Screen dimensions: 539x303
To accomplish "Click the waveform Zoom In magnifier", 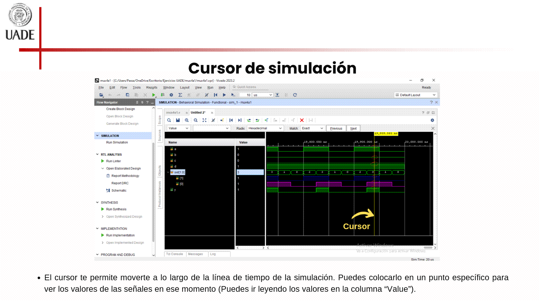I will [x=187, y=120].
